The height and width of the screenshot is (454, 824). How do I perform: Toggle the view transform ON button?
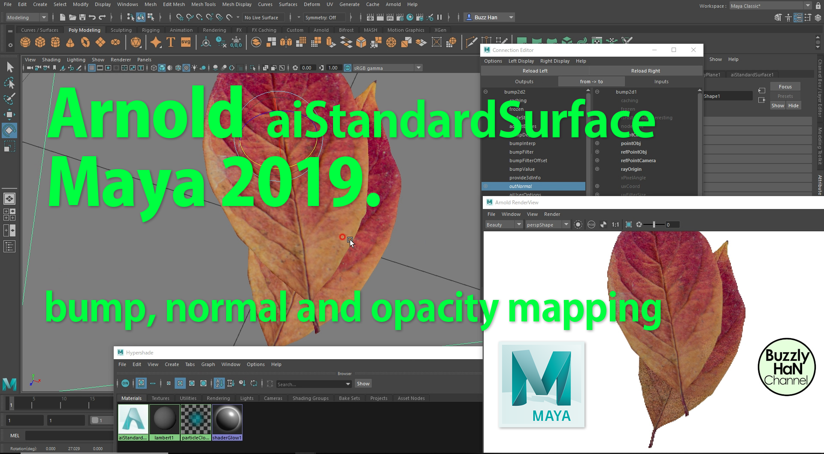point(348,68)
